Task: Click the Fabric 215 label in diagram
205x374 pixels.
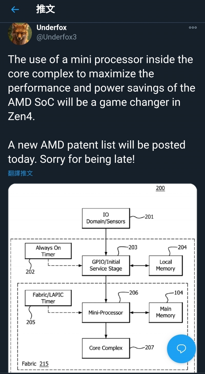Action: click(35, 364)
